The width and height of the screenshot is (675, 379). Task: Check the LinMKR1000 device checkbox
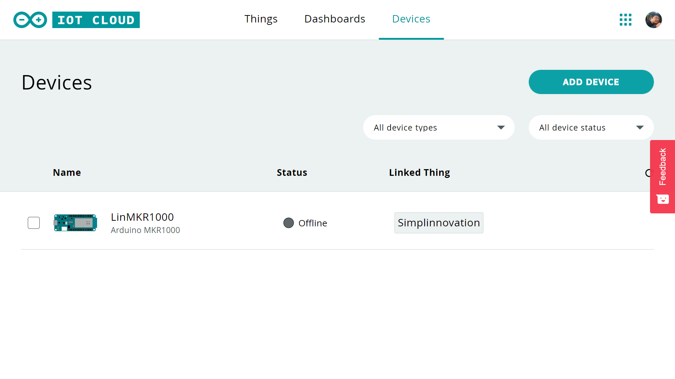34,223
